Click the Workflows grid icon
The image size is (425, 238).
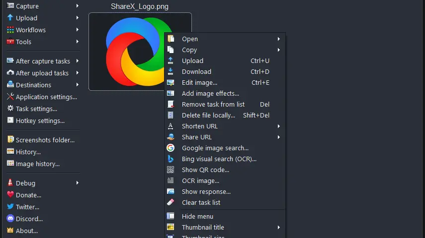click(10, 30)
